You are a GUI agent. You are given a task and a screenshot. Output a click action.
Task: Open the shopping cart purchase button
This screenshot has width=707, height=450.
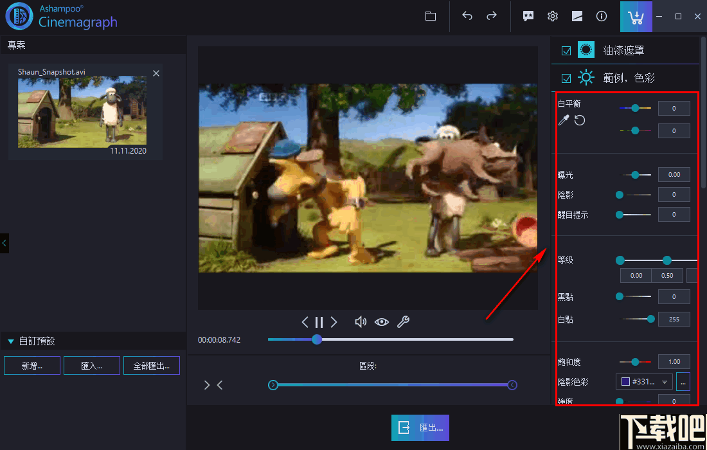point(636,17)
